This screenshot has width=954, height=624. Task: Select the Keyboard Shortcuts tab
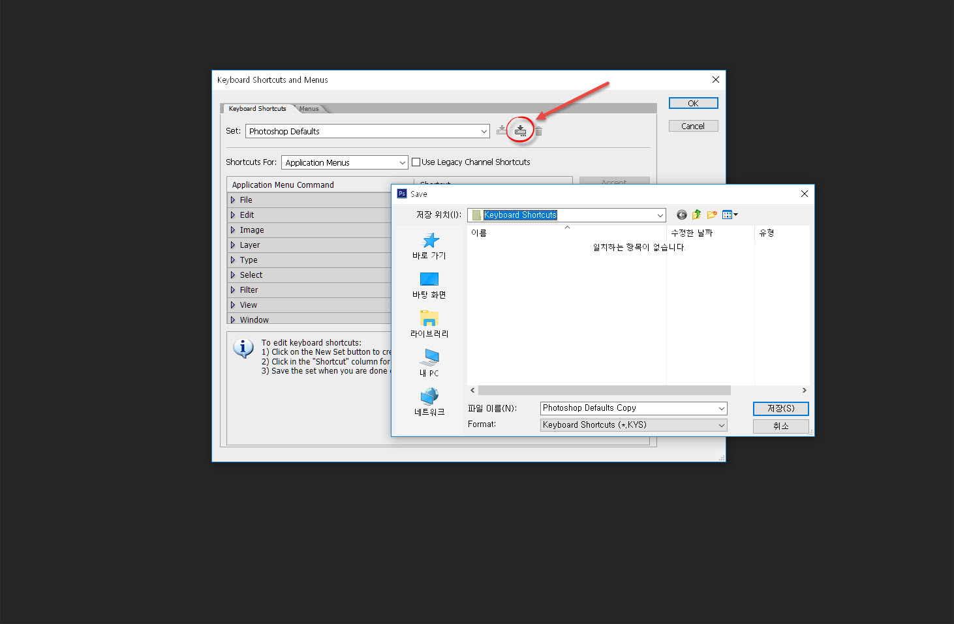coord(257,109)
